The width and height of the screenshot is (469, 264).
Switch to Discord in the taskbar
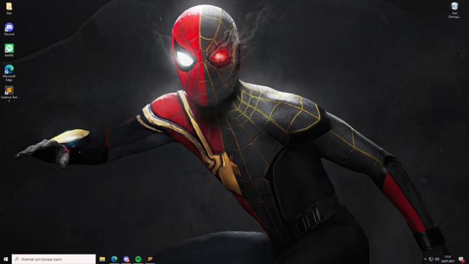click(x=126, y=259)
